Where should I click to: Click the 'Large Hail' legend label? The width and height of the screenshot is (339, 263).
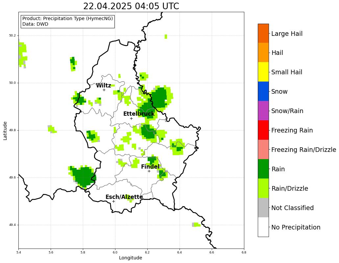(x=287, y=34)
